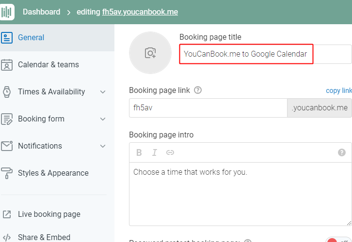This screenshot has height=242, width=352.
Task: Click the Calendar & teams icon
Action: (x=7, y=65)
